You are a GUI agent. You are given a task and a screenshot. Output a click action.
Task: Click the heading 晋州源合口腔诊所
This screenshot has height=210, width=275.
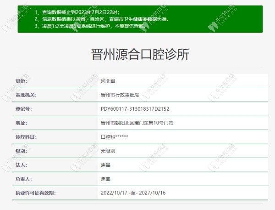coord(140,54)
